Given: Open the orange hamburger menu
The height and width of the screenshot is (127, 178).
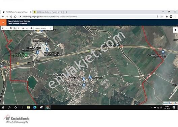Looking at the screenshot, I should click(x=3, y=22).
